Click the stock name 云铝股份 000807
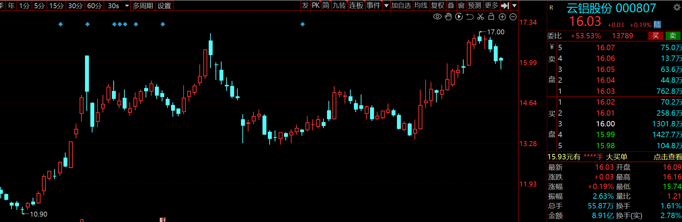The image size is (682, 222). click(611, 8)
